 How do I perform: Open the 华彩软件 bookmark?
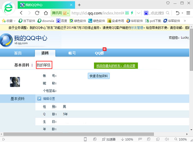[x=134, y=21]
